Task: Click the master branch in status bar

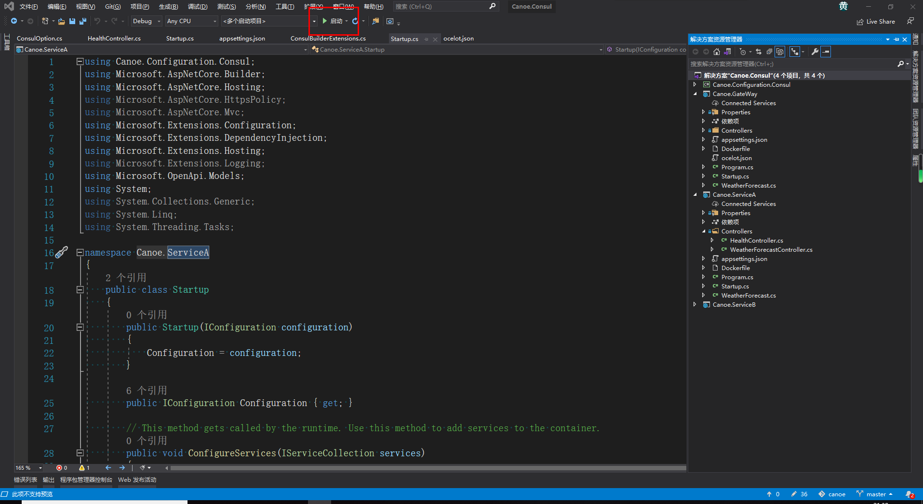Action: coord(875,494)
